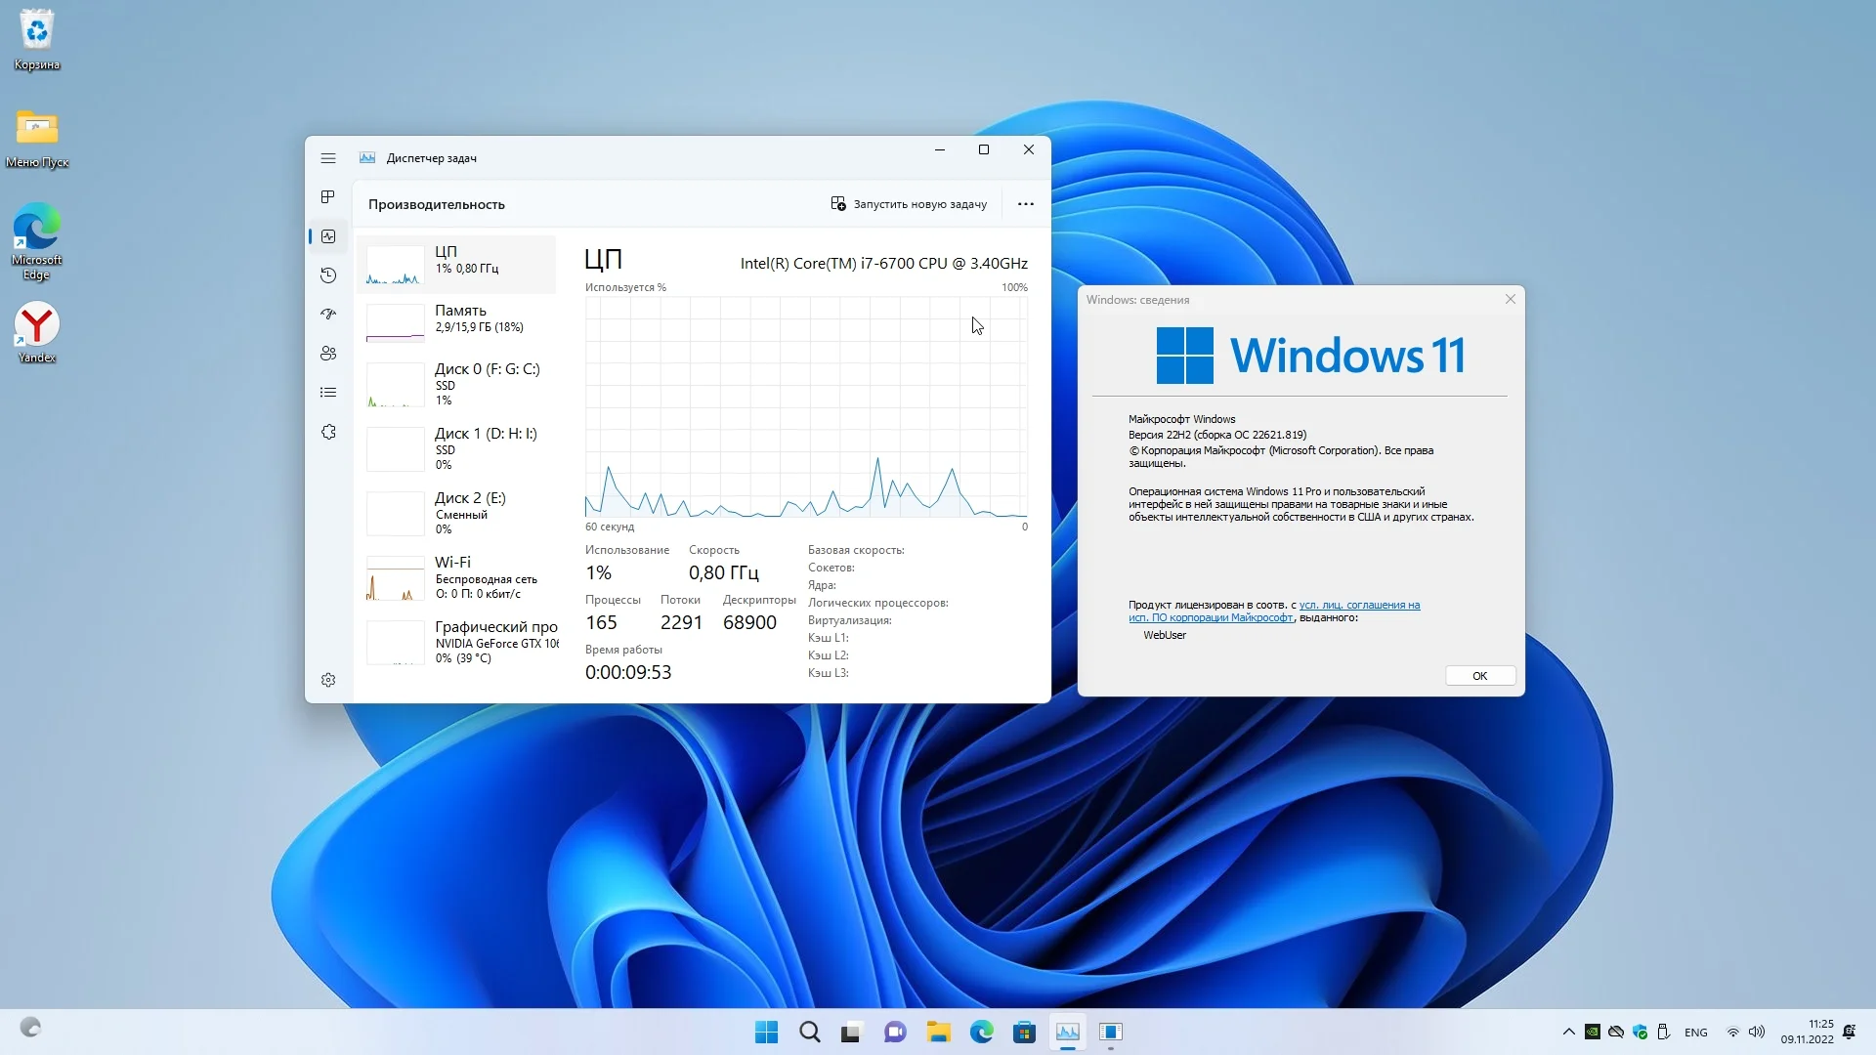This screenshot has width=1876, height=1055.
Task: Click Запустить новую задачу button
Action: point(909,204)
